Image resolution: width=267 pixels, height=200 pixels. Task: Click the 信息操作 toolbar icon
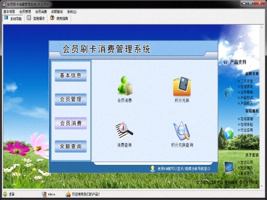pos(29,18)
